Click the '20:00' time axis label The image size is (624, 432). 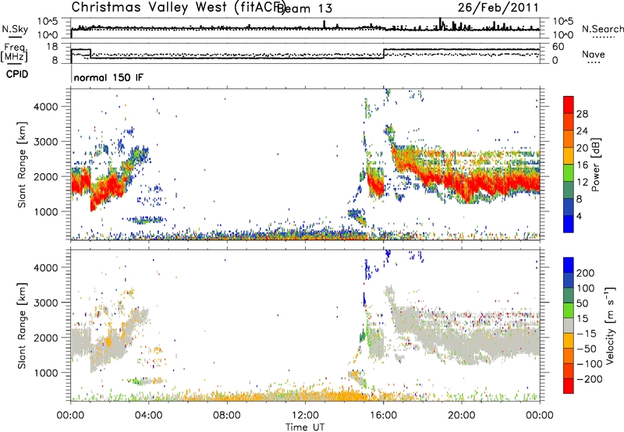click(462, 416)
